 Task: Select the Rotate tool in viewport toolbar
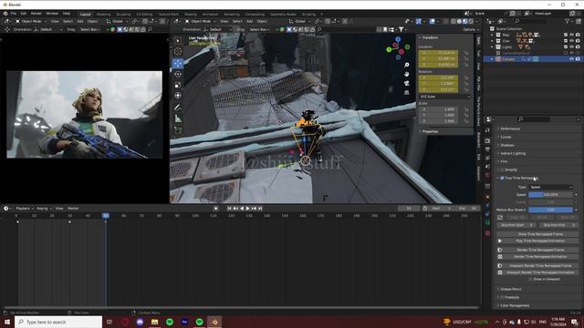click(x=178, y=74)
